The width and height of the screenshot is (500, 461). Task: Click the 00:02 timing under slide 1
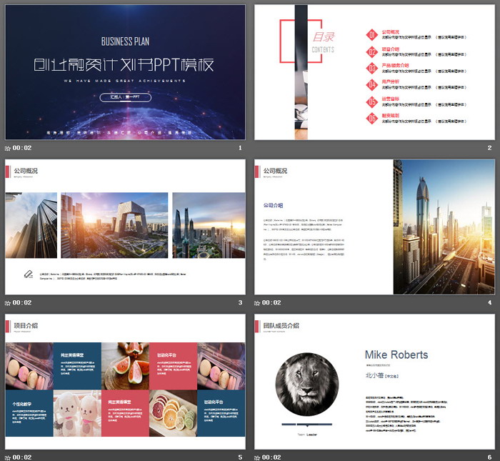pos(22,148)
